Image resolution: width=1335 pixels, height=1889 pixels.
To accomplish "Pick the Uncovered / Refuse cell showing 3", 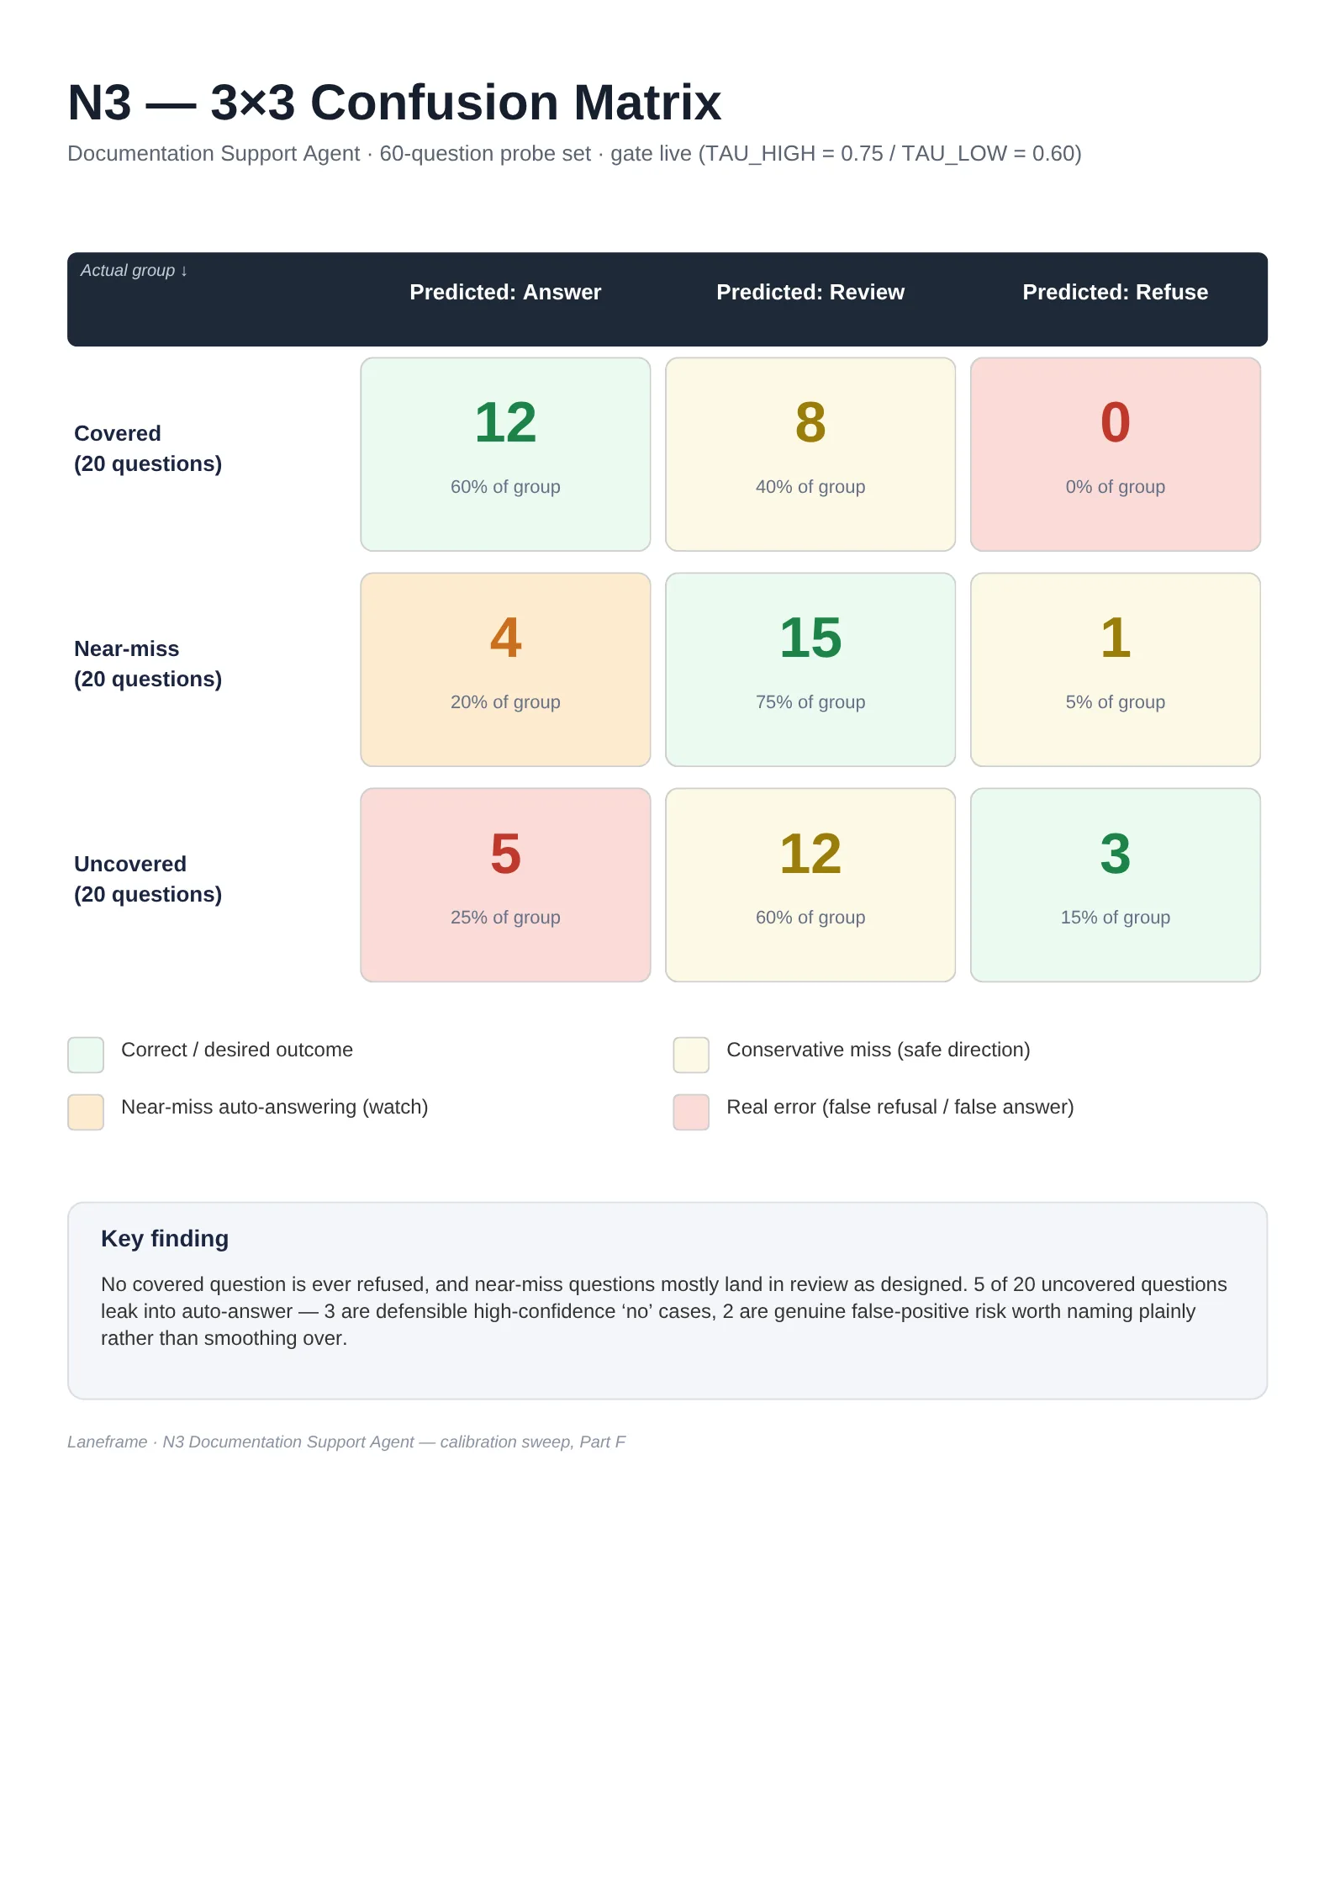I will (x=1116, y=885).
